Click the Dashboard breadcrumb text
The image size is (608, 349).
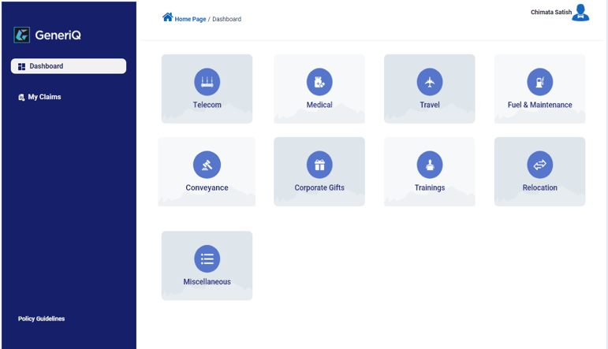pyautogui.click(x=226, y=19)
